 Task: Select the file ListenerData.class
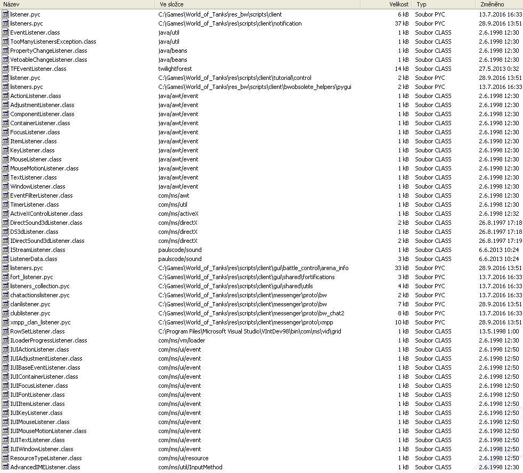(34, 258)
